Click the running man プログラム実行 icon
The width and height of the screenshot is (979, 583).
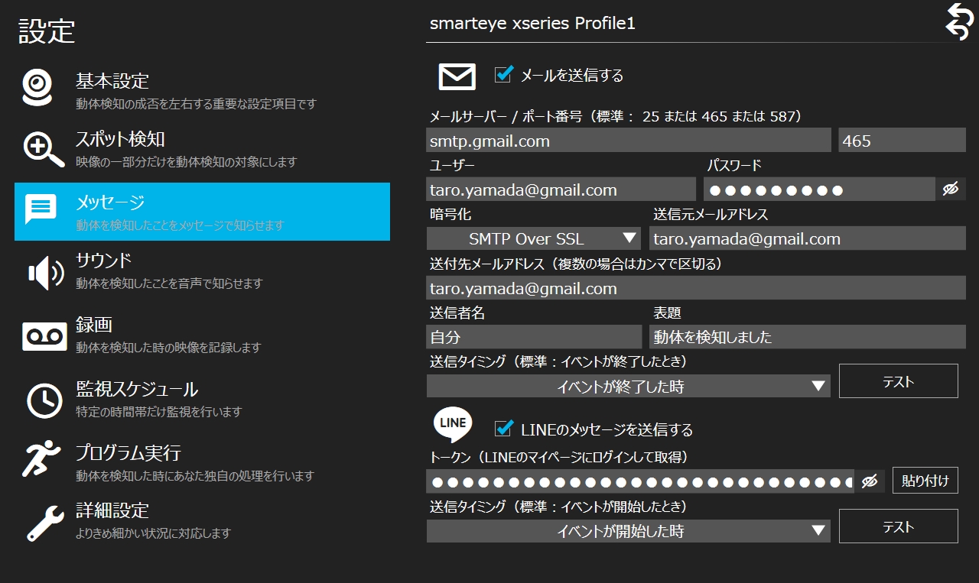[41, 459]
